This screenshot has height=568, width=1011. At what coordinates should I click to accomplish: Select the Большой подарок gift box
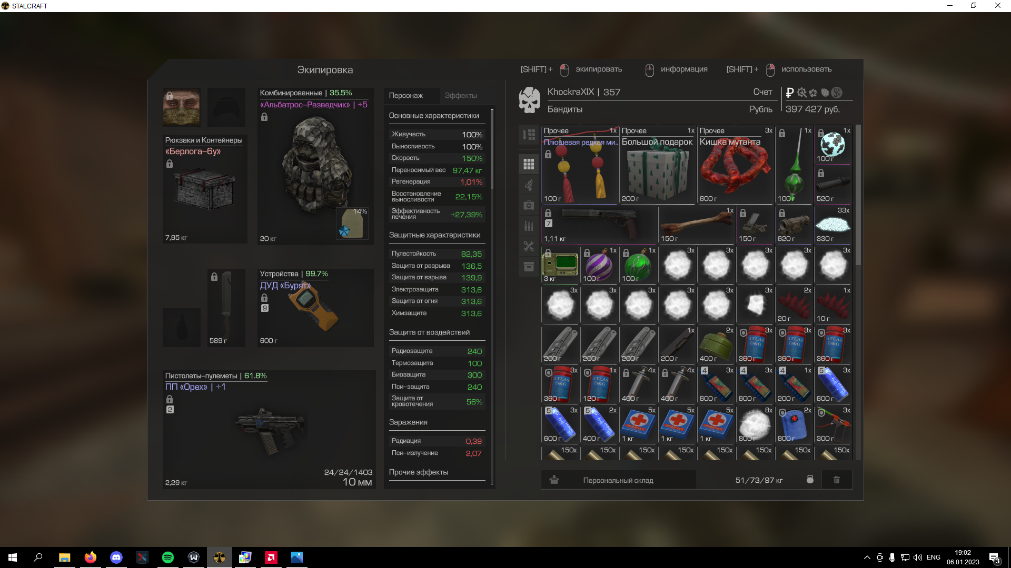[658, 165]
